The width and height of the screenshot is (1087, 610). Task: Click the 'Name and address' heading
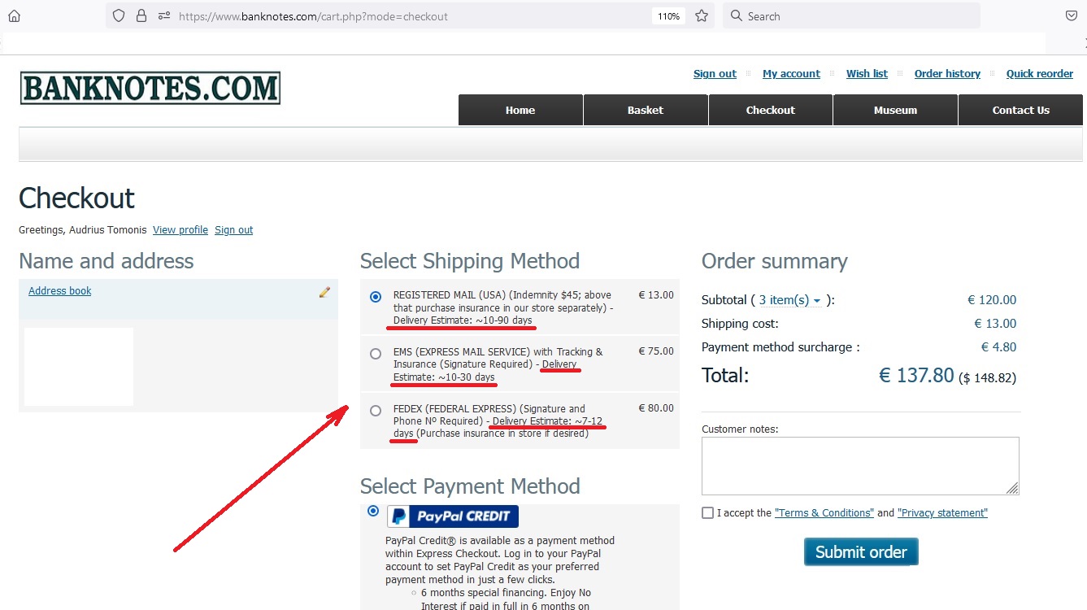pyautogui.click(x=107, y=261)
